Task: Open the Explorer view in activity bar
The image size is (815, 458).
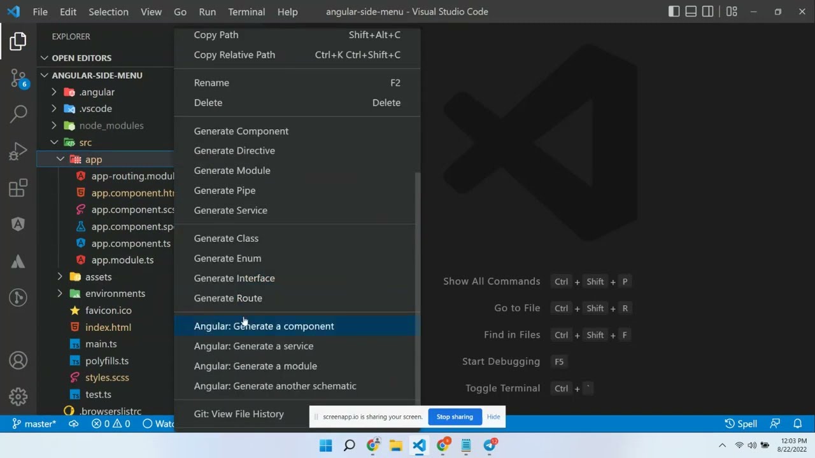Action: click(18, 41)
